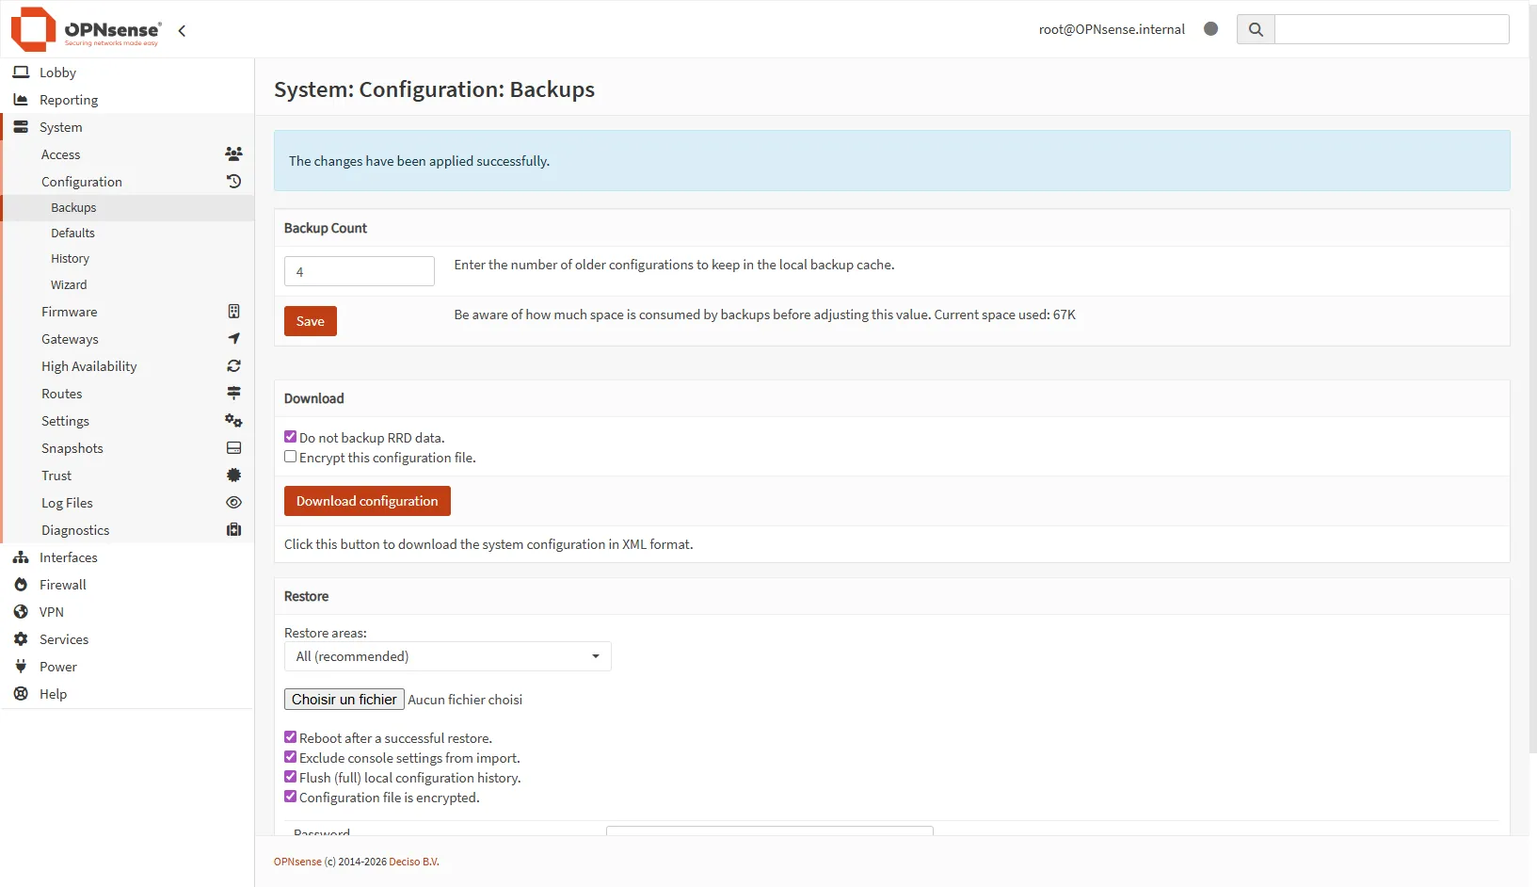
Task: Open the Defaults menu item
Action: click(72, 234)
